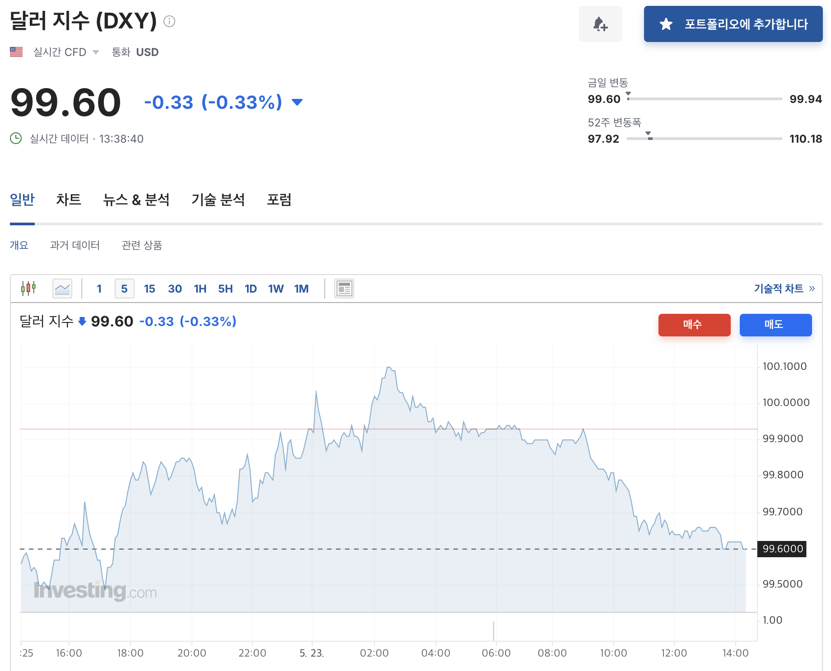Set chart interval to 30 minutes

(175, 289)
